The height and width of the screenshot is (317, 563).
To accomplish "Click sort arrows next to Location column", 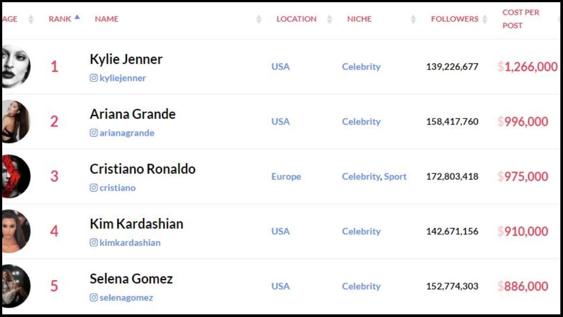I will point(329,19).
